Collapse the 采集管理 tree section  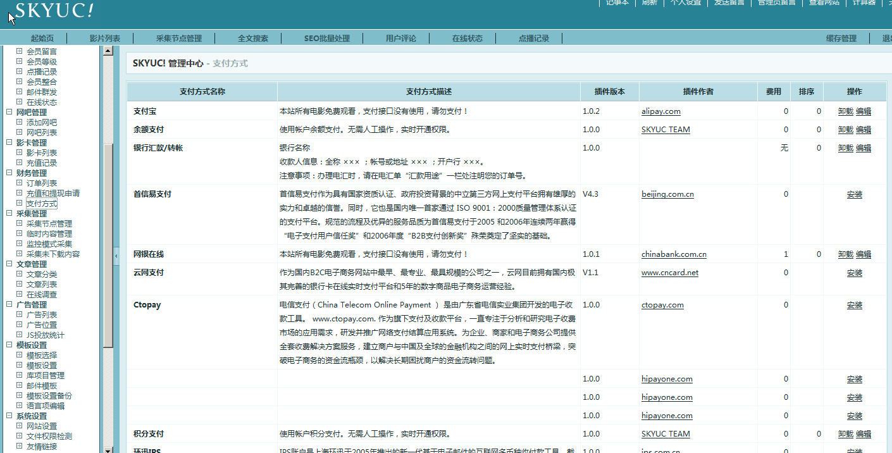(x=9, y=213)
